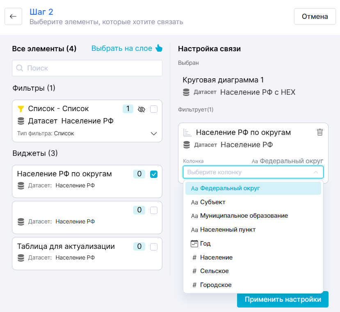
Task: Toggle the crossed-eye visibility icon
Action: [142, 109]
